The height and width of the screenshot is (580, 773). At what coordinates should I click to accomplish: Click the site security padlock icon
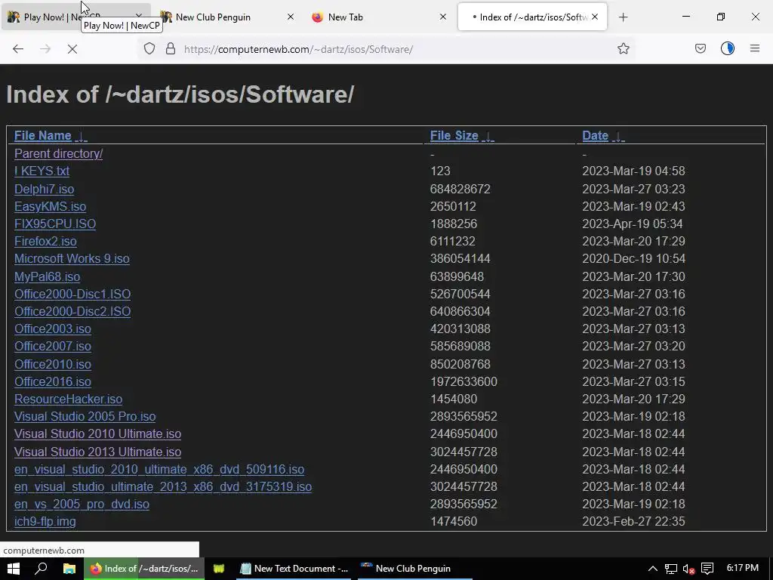(171, 48)
